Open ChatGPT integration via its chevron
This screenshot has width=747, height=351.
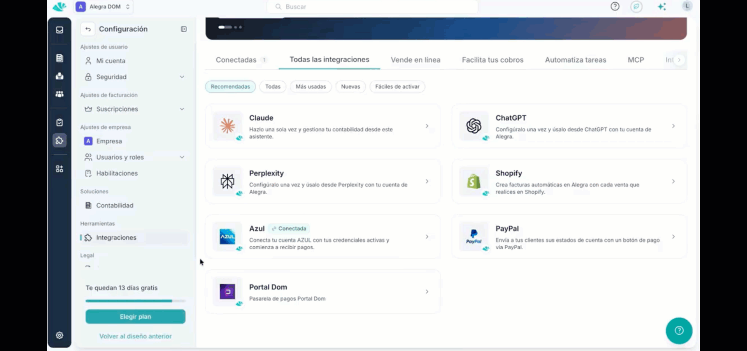point(673,126)
